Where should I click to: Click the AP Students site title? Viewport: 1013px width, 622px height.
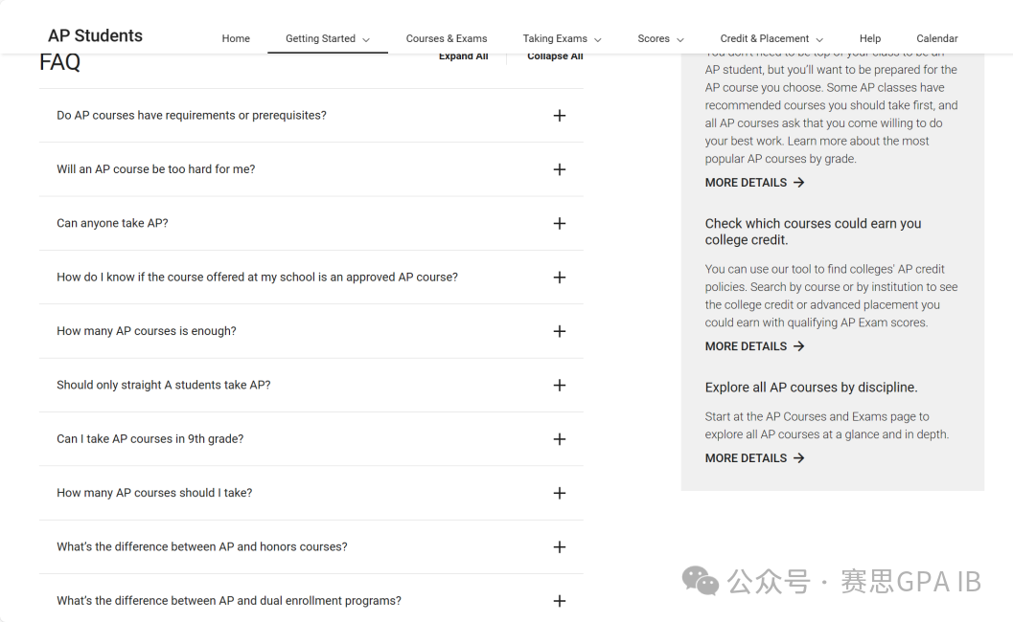[x=95, y=36]
